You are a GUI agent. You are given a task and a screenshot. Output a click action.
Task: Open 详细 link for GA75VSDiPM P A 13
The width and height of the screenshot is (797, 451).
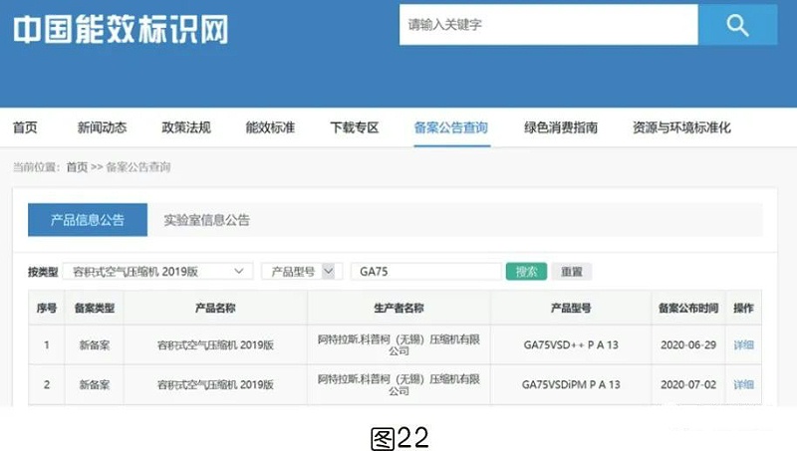pyautogui.click(x=743, y=384)
